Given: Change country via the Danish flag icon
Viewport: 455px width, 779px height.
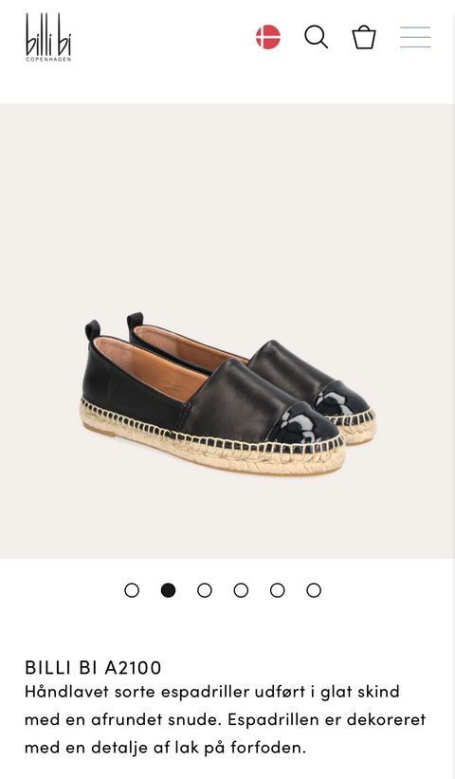Looking at the screenshot, I should tap(268, 37).
